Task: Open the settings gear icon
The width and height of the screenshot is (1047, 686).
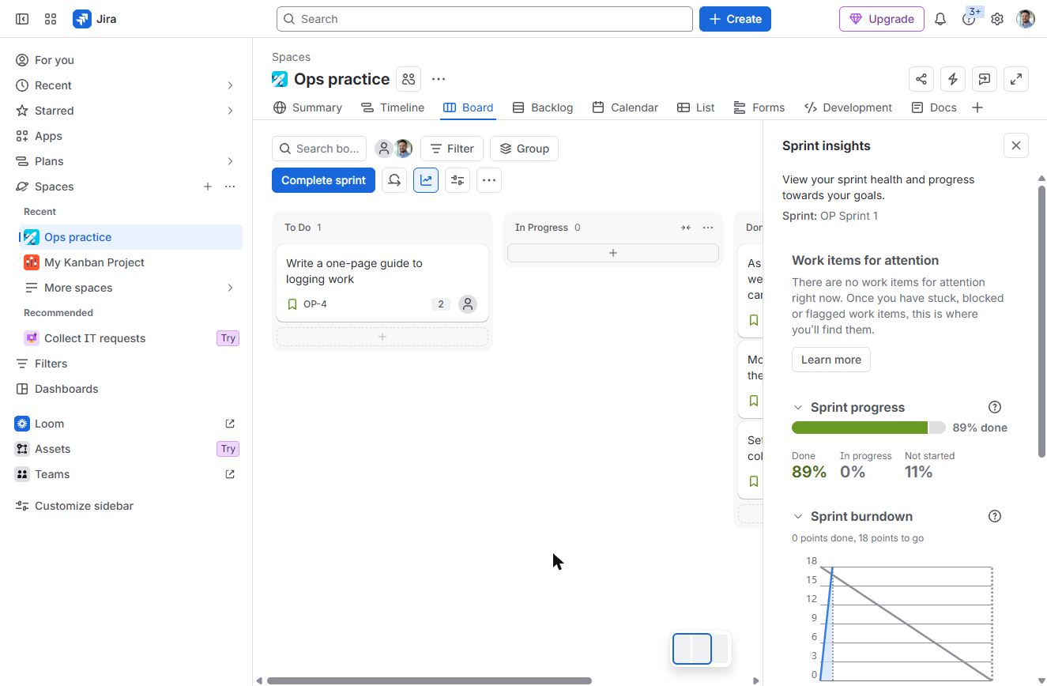Action: pos(997,19)
